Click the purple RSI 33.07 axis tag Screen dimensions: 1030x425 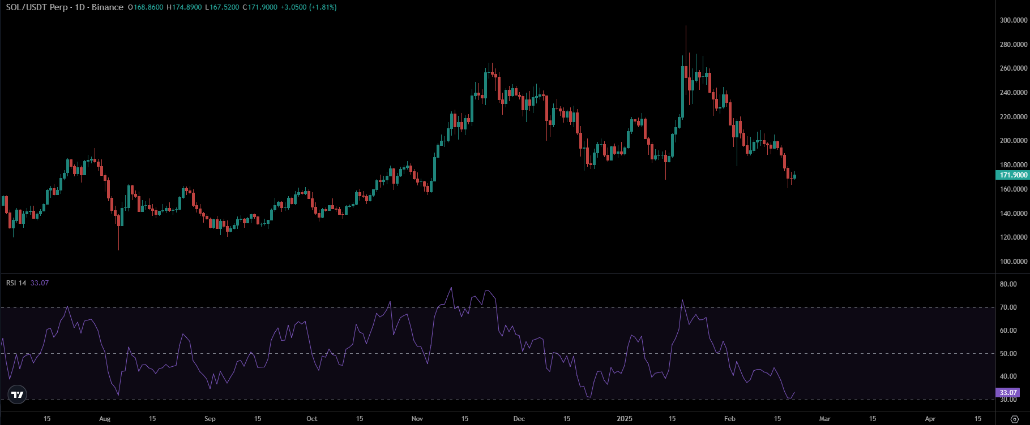pos(1008,392)
